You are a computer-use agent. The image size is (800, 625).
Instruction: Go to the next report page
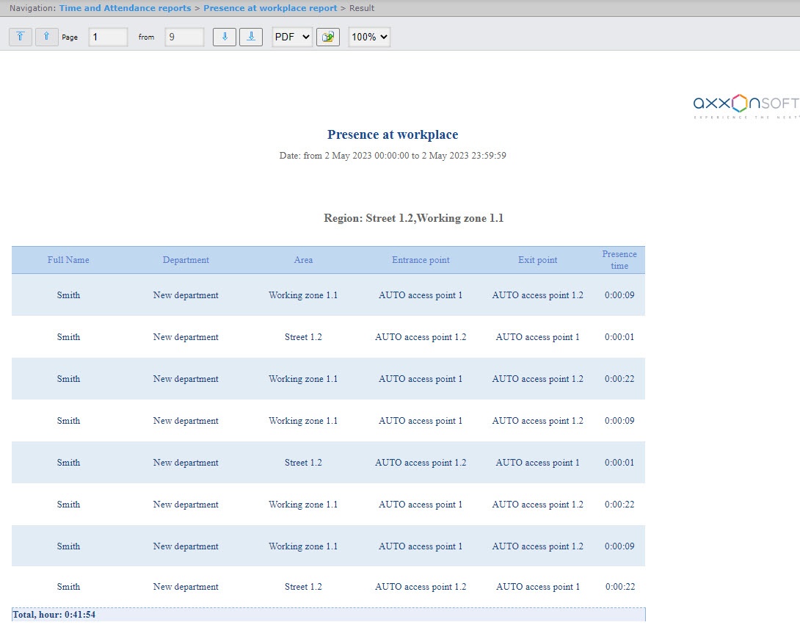coord(225,37)
